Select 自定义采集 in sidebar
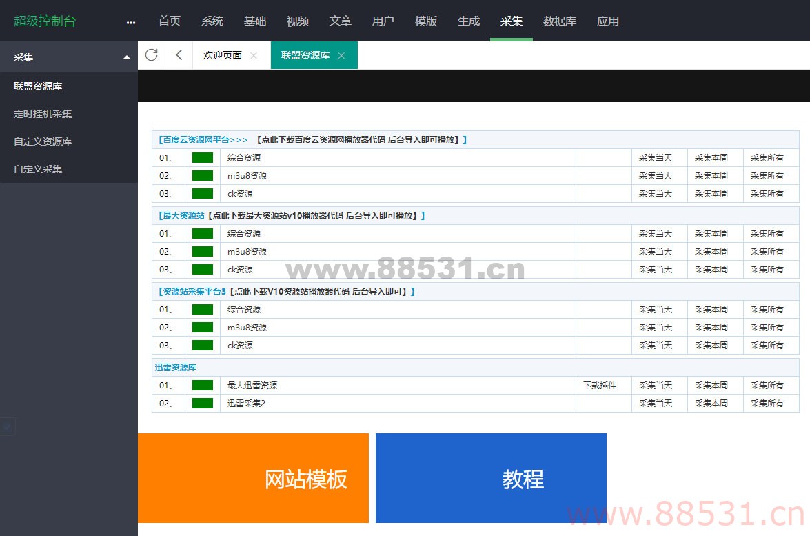The width and height of the screenshot is (810, 536). (x=38, y=168)
